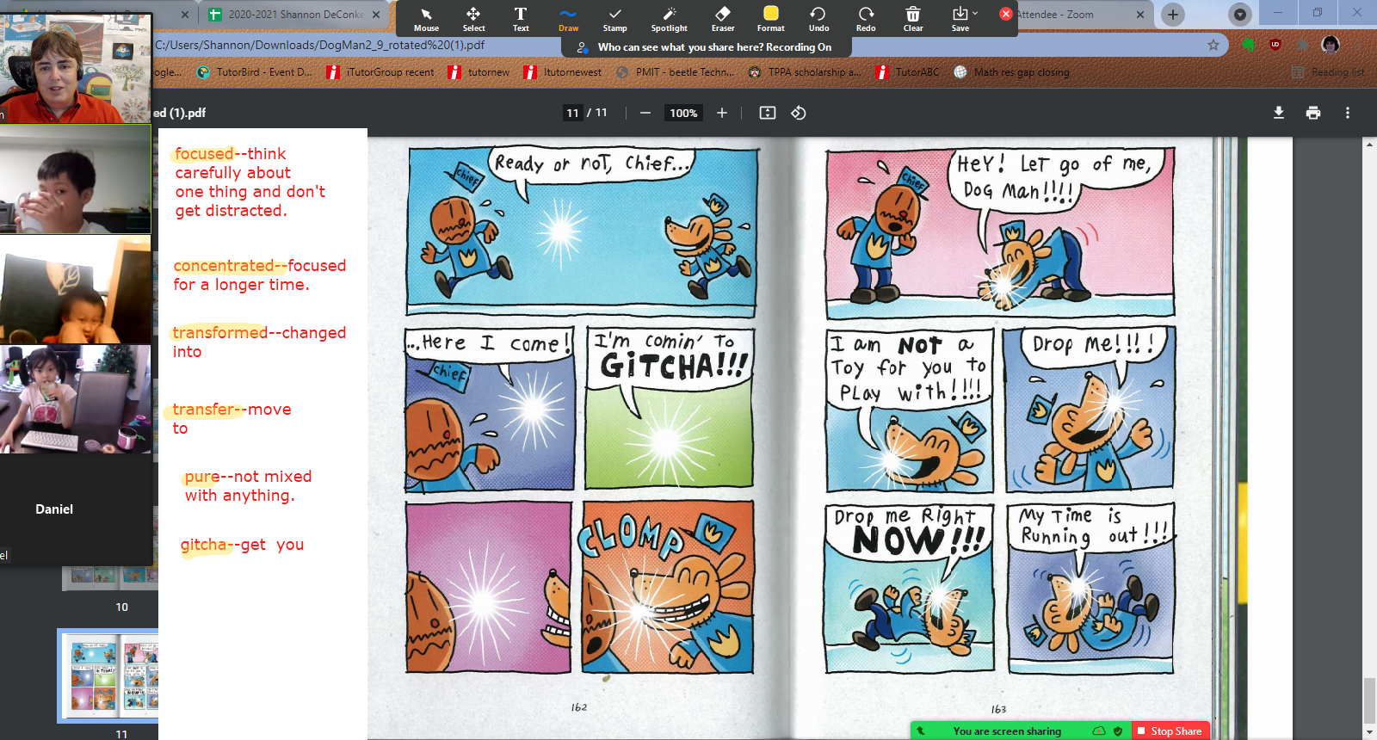1377x740 pixels.
Task: Open the iTutorGroup recent bookmark
Action: coord(380,72)
